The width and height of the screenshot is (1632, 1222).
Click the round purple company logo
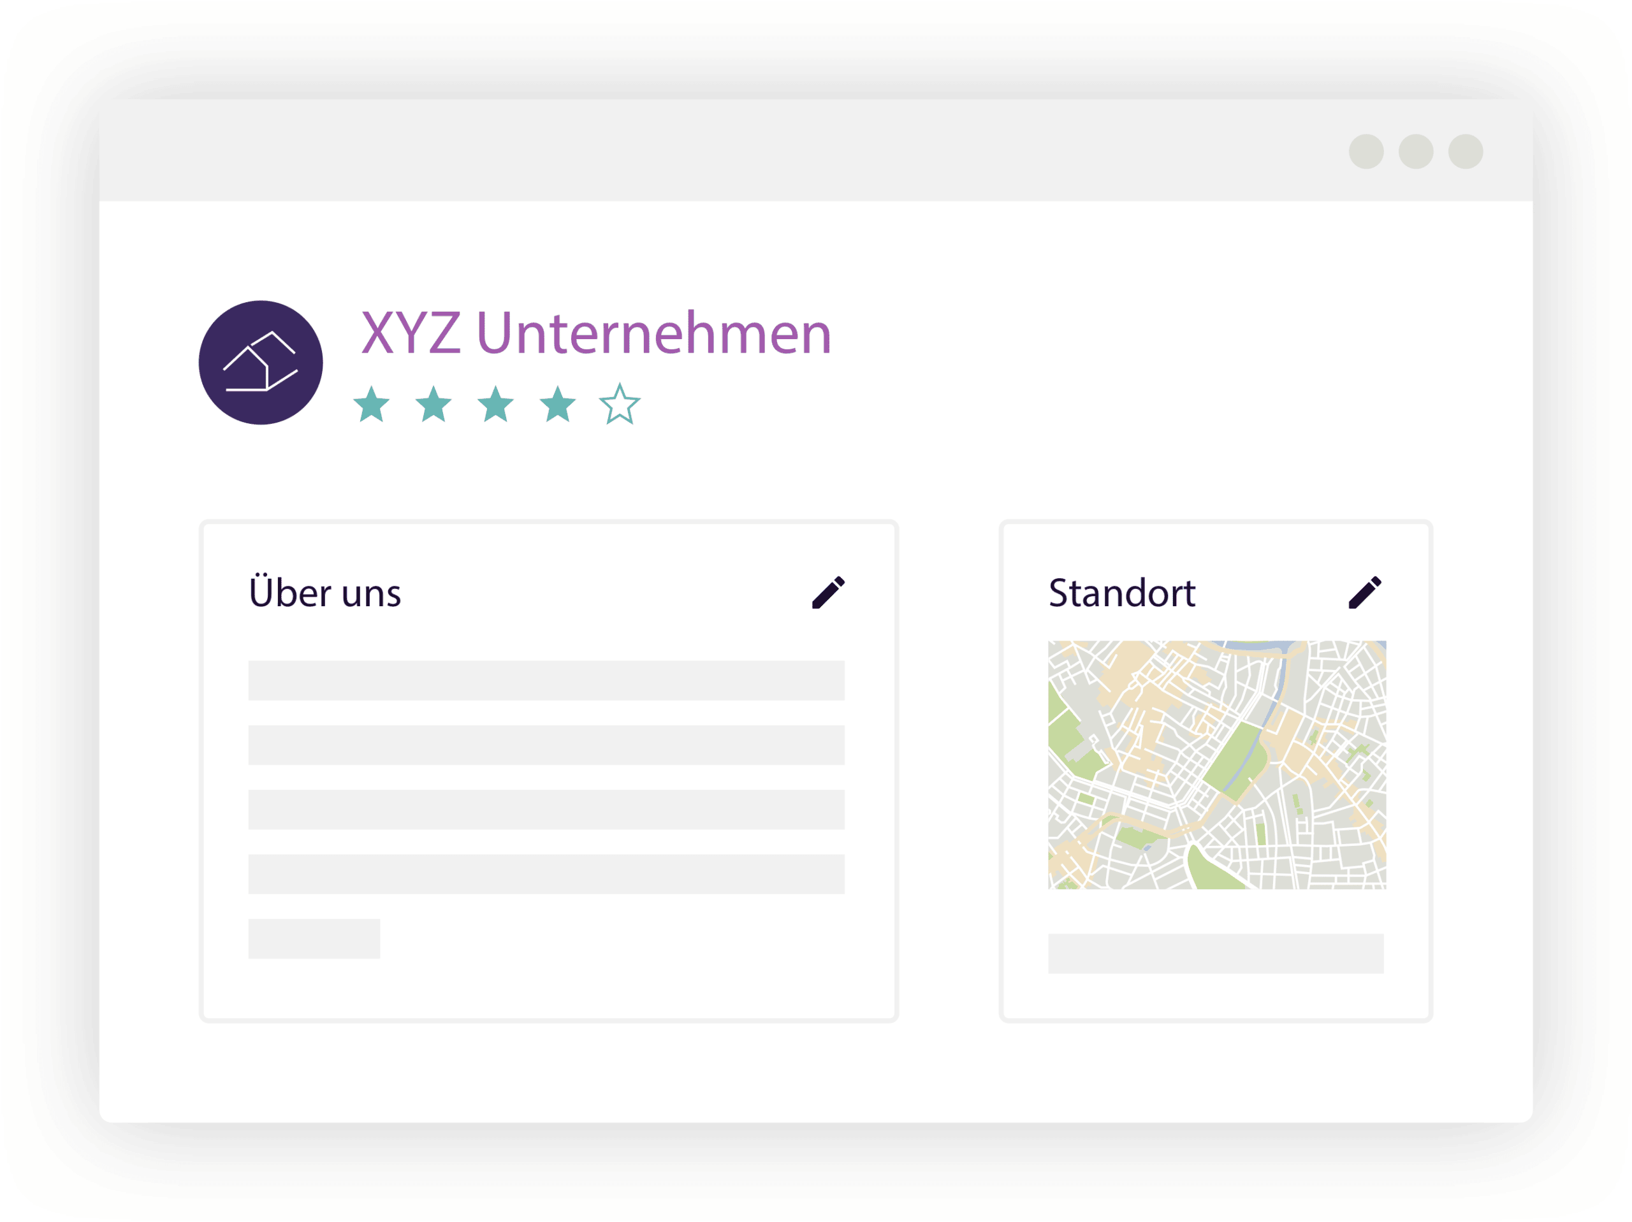261,362
